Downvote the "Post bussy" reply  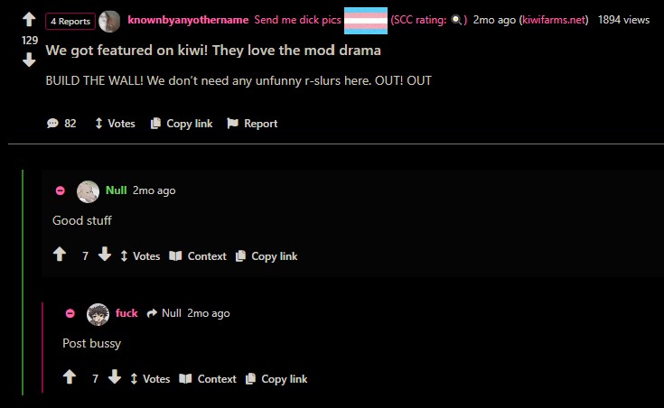(115, 376)
